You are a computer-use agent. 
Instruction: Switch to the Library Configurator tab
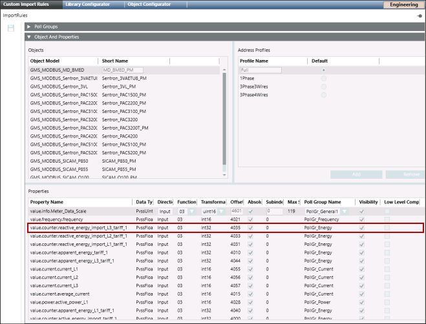[87, 5]
